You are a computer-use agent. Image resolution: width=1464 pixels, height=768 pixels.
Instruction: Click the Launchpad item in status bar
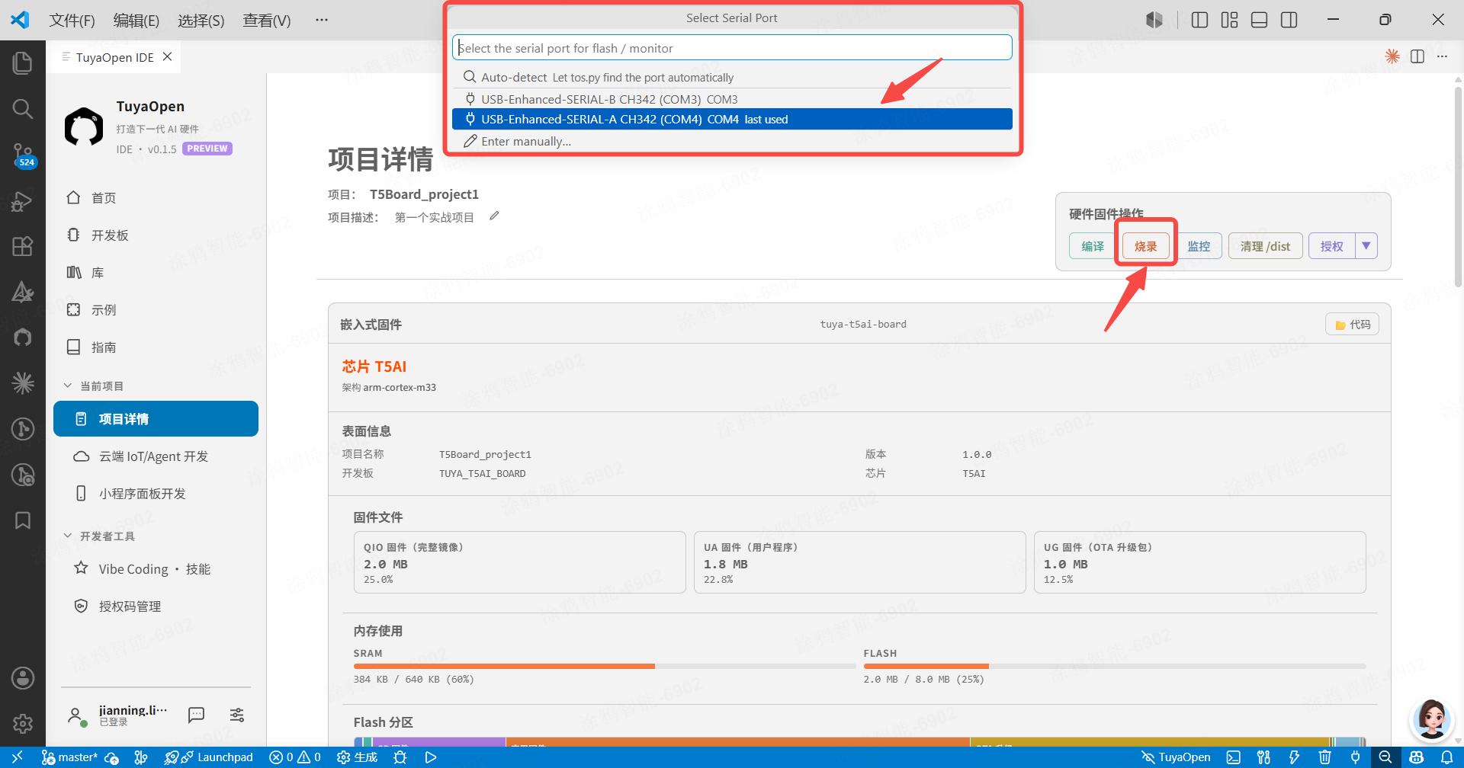coord(217,757)
